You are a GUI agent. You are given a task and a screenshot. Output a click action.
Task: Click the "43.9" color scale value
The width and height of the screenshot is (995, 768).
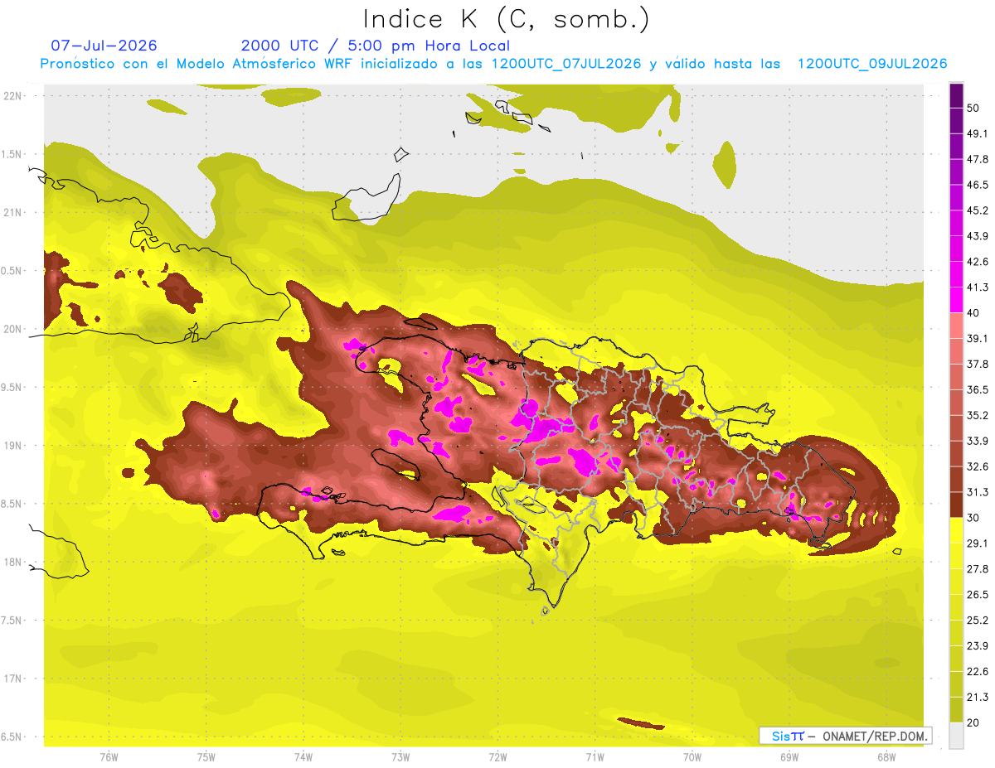978,236
